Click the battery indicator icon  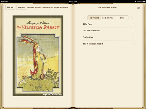pos(144,2)
